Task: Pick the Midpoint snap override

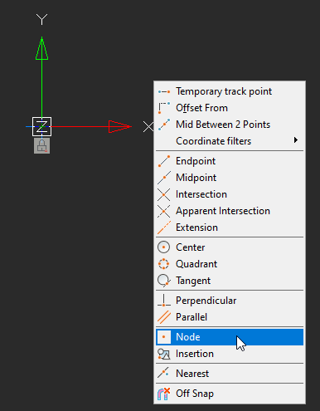Action: click(230, 178)
